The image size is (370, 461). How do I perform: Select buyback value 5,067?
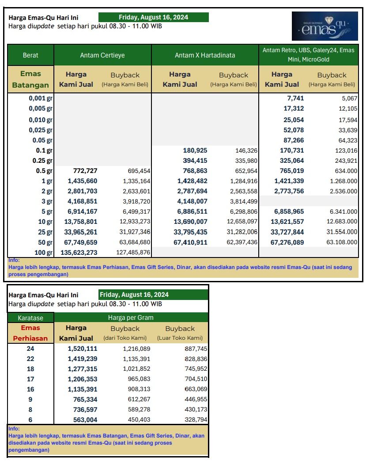pos(349,98)
